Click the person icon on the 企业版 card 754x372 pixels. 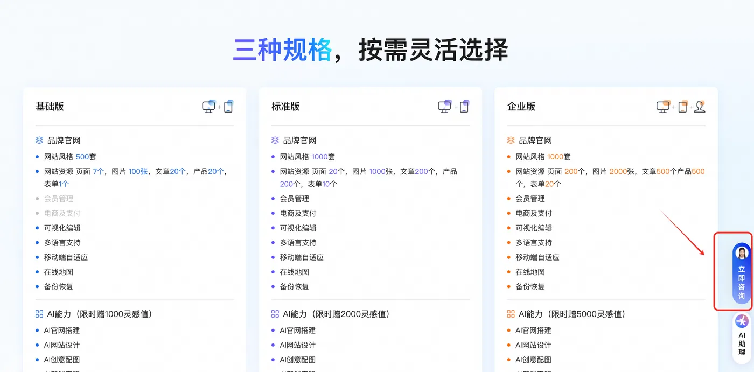coord(700,107)
